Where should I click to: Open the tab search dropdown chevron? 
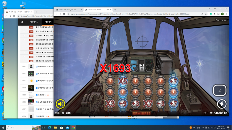click(209, 8)
